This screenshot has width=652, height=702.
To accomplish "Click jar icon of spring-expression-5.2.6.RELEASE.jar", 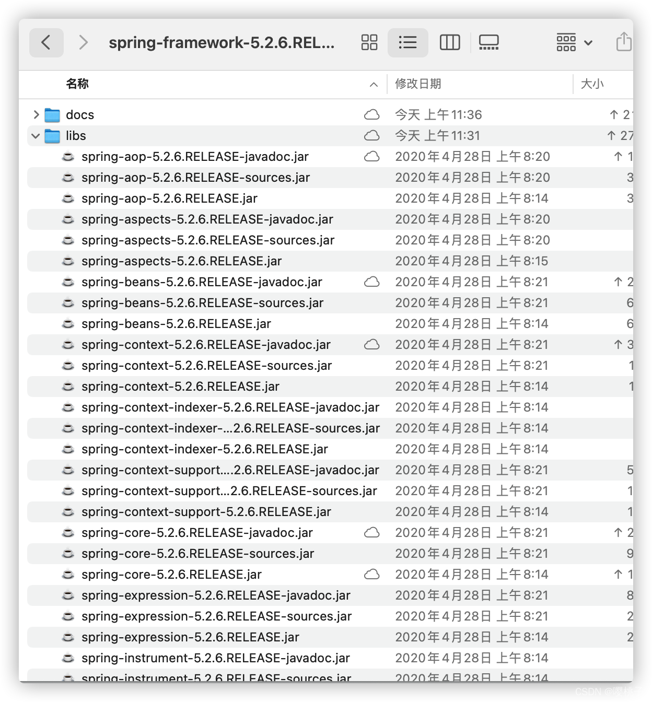I will [x=68, y=637].
